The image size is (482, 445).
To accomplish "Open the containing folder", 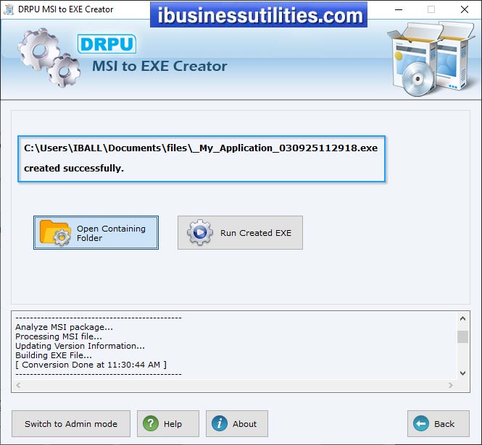I will [x=96, y=232].
